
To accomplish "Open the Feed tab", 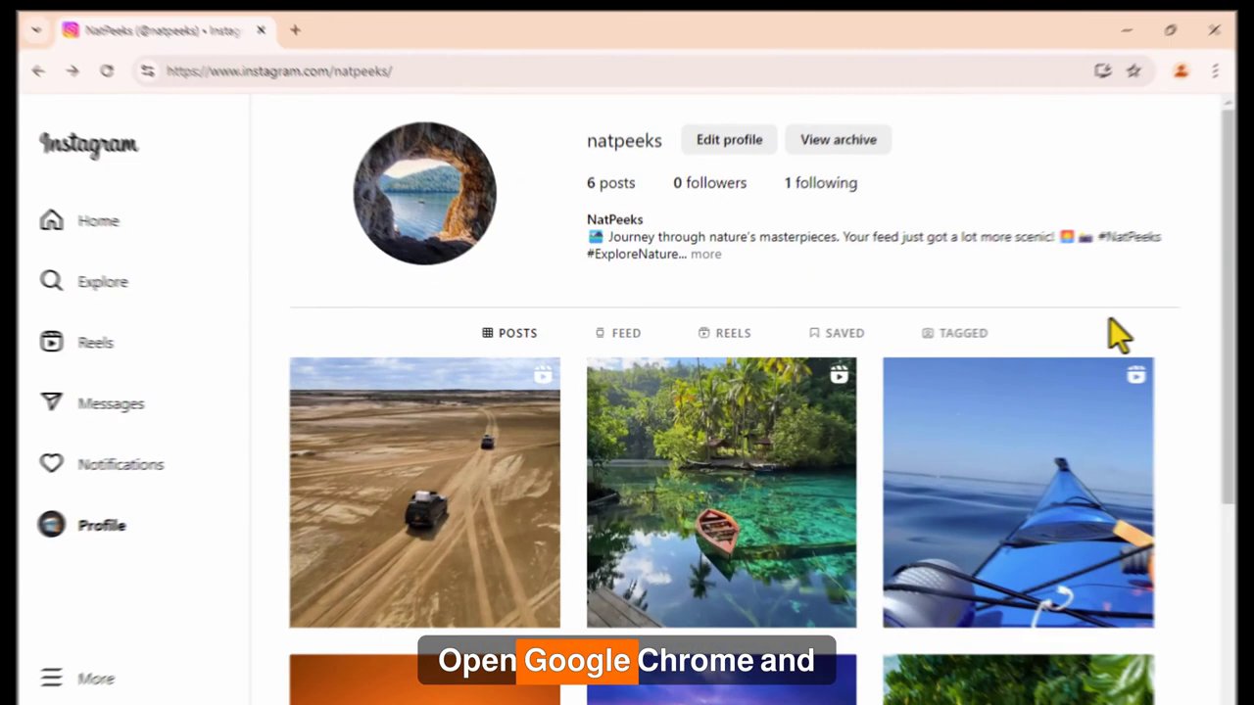I will click(x=617, y=333).
